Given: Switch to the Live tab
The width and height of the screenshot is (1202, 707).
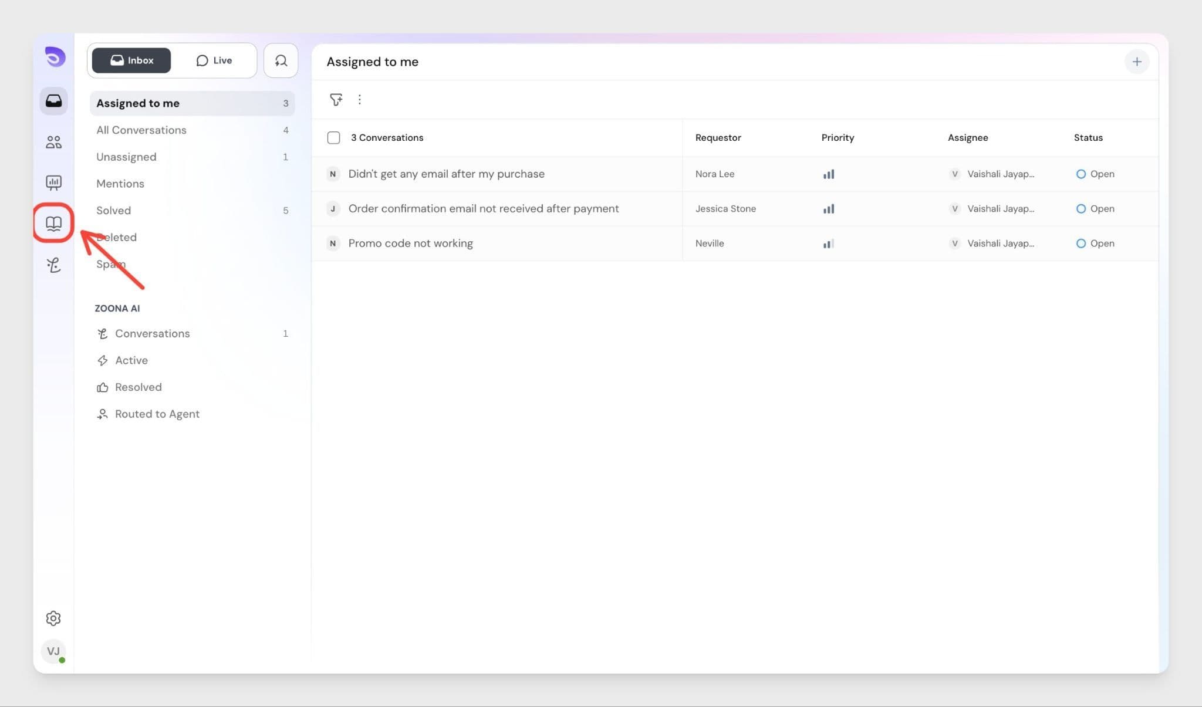Looking at the screenshot, I should point(214,60).
